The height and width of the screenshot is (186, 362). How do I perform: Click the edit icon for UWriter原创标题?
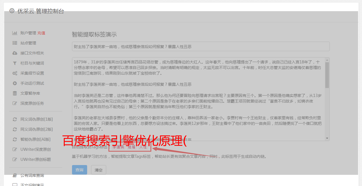(x=15, y=159)
